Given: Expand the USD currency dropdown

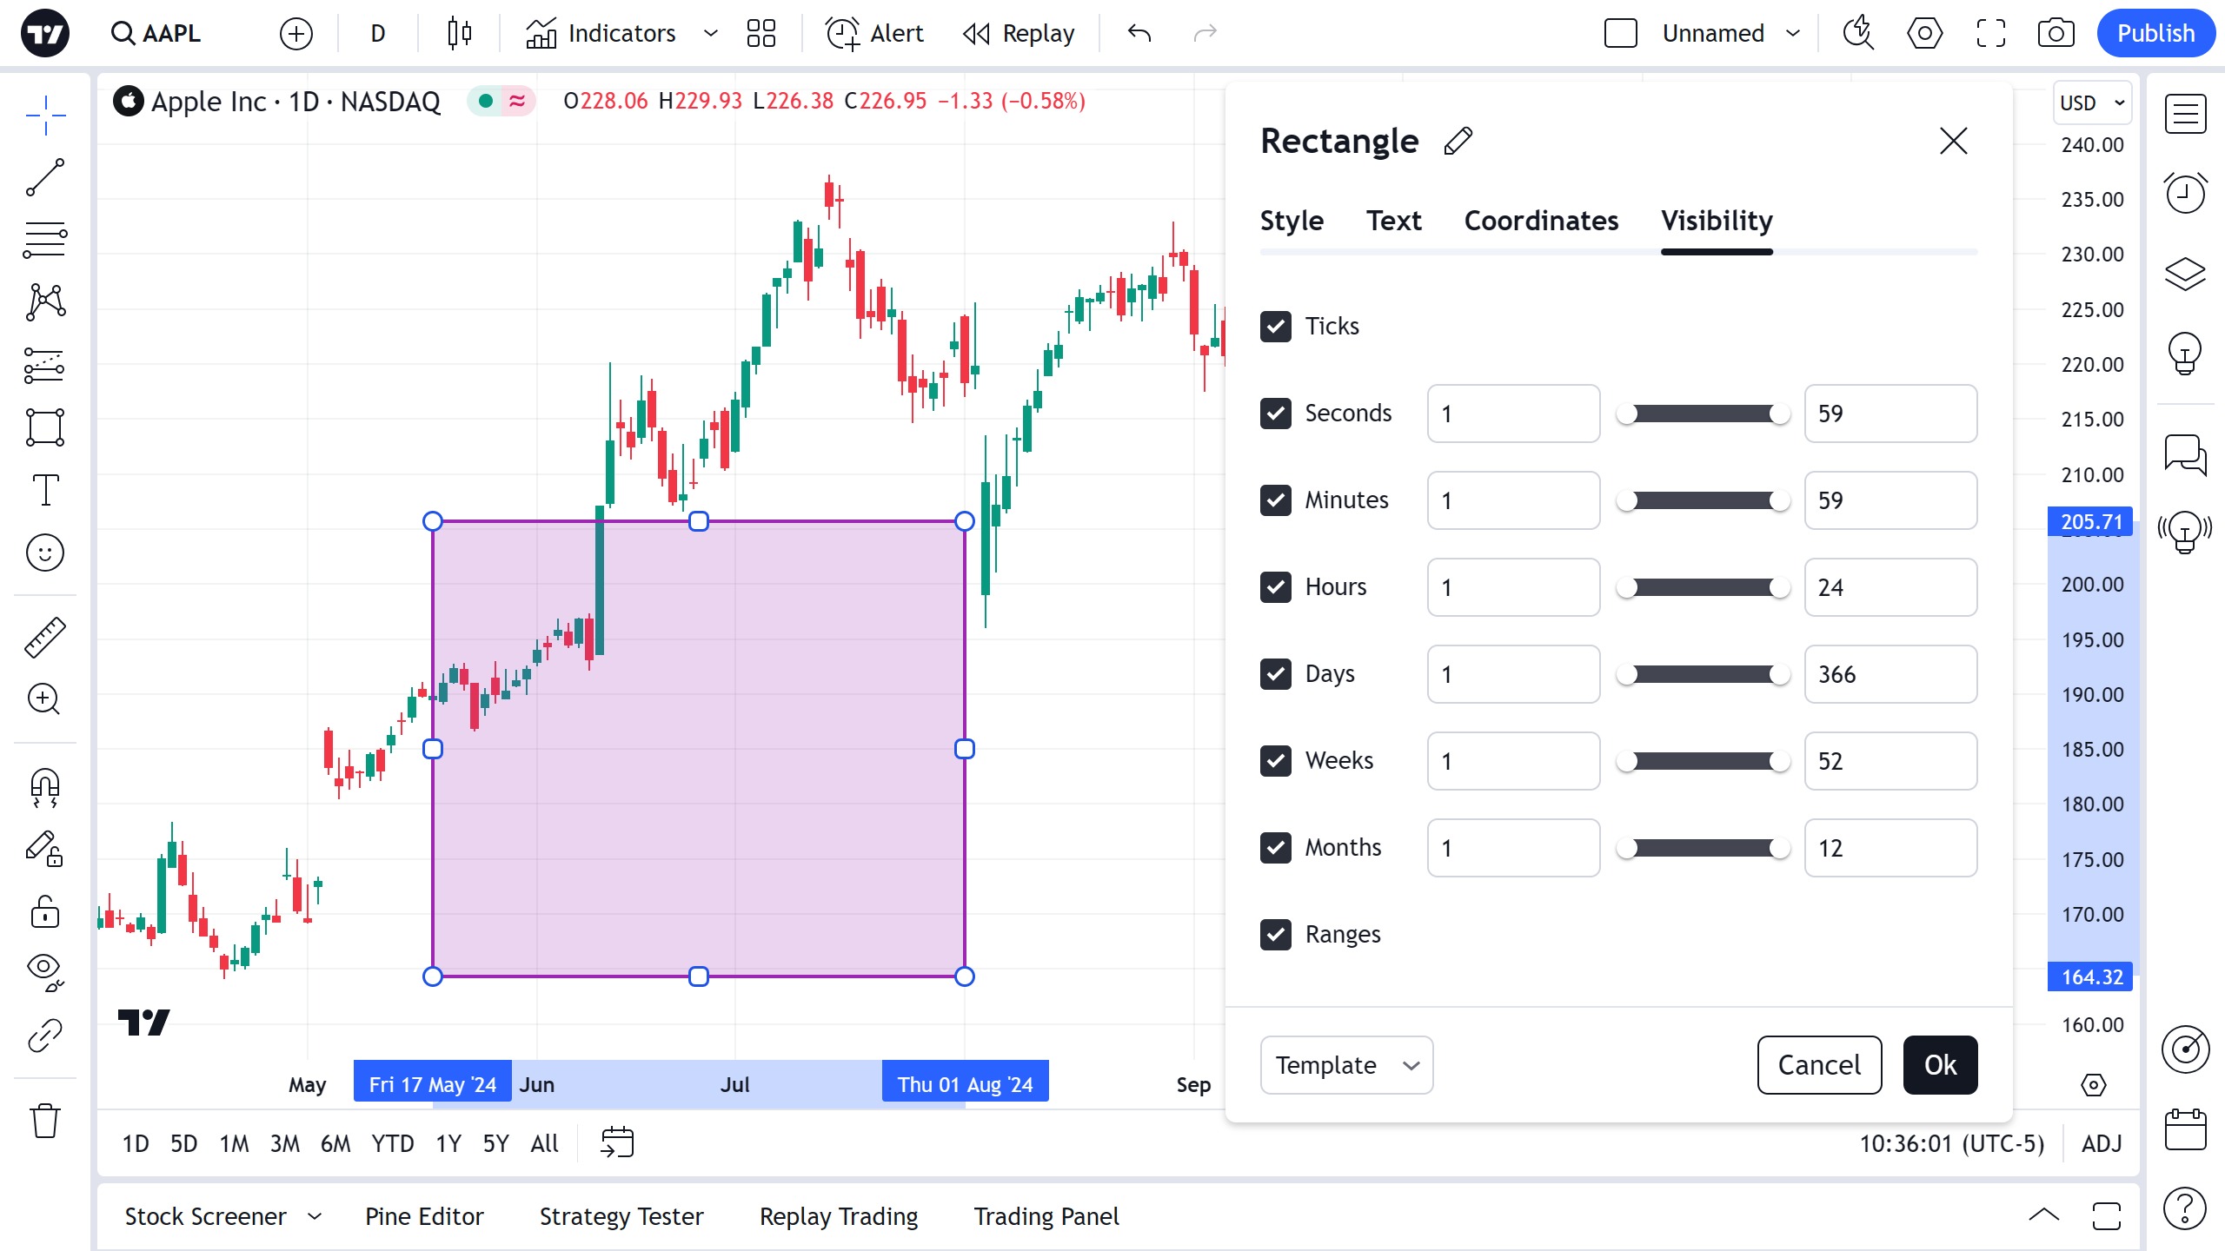Looking at the screenshot, I should click(2092, 103).
